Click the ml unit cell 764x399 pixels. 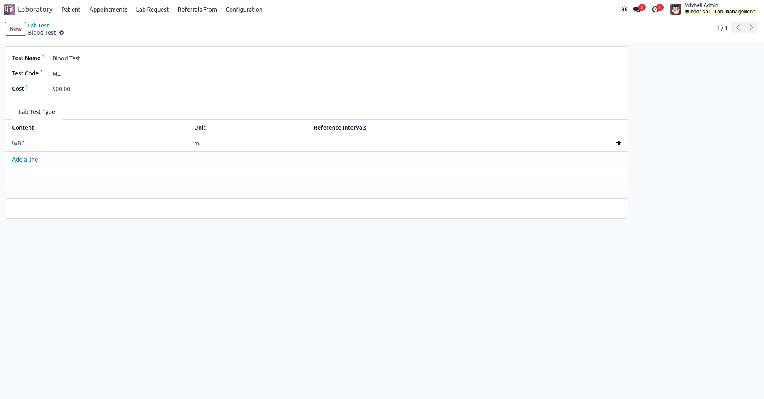251,143
